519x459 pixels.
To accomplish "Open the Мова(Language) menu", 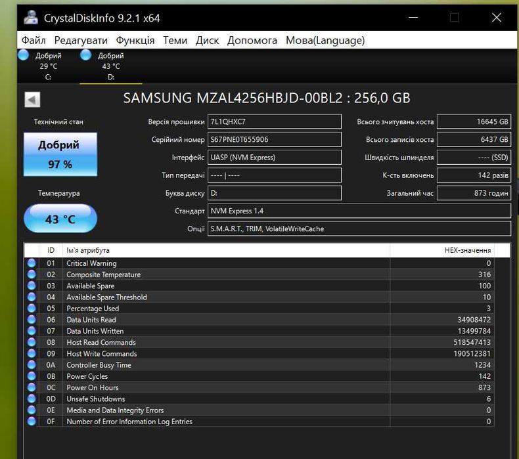I will point(325,40).
